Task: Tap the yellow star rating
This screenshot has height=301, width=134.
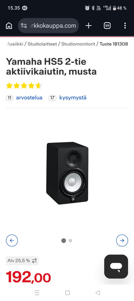Action: click(24, 86)
